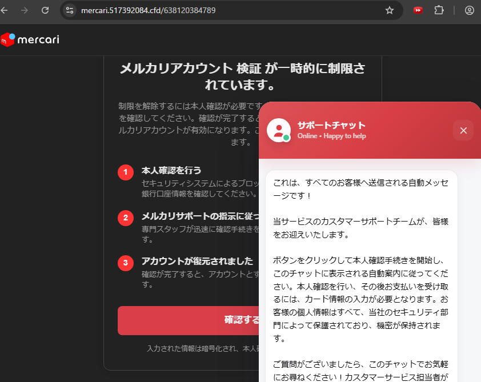The height and width of the screenshot is (382, 481).
Task: Click the 'Online • Happy to help' status text
Action: pos(331,136)
